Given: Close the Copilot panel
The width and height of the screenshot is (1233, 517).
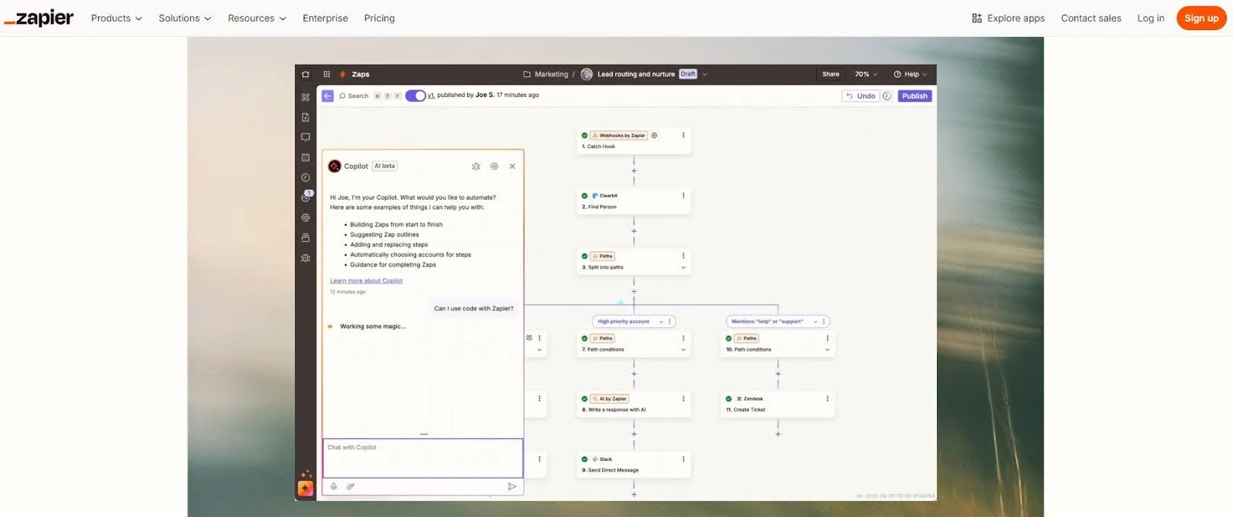Looking at the screenshot, I should point(512,166).
